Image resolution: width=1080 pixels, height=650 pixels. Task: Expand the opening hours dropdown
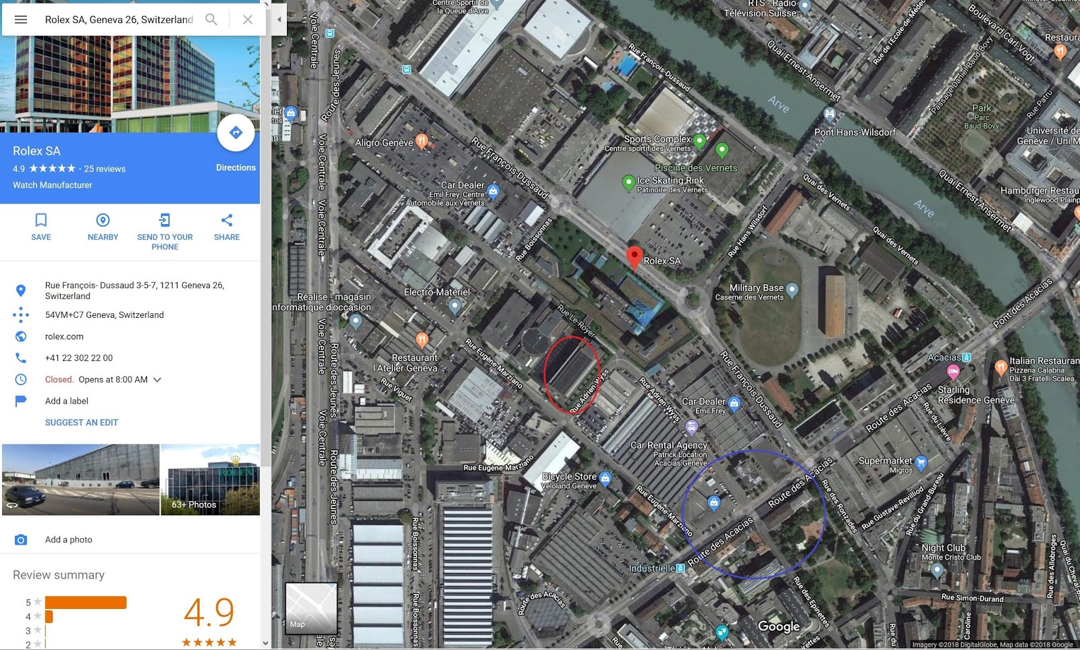157,380
